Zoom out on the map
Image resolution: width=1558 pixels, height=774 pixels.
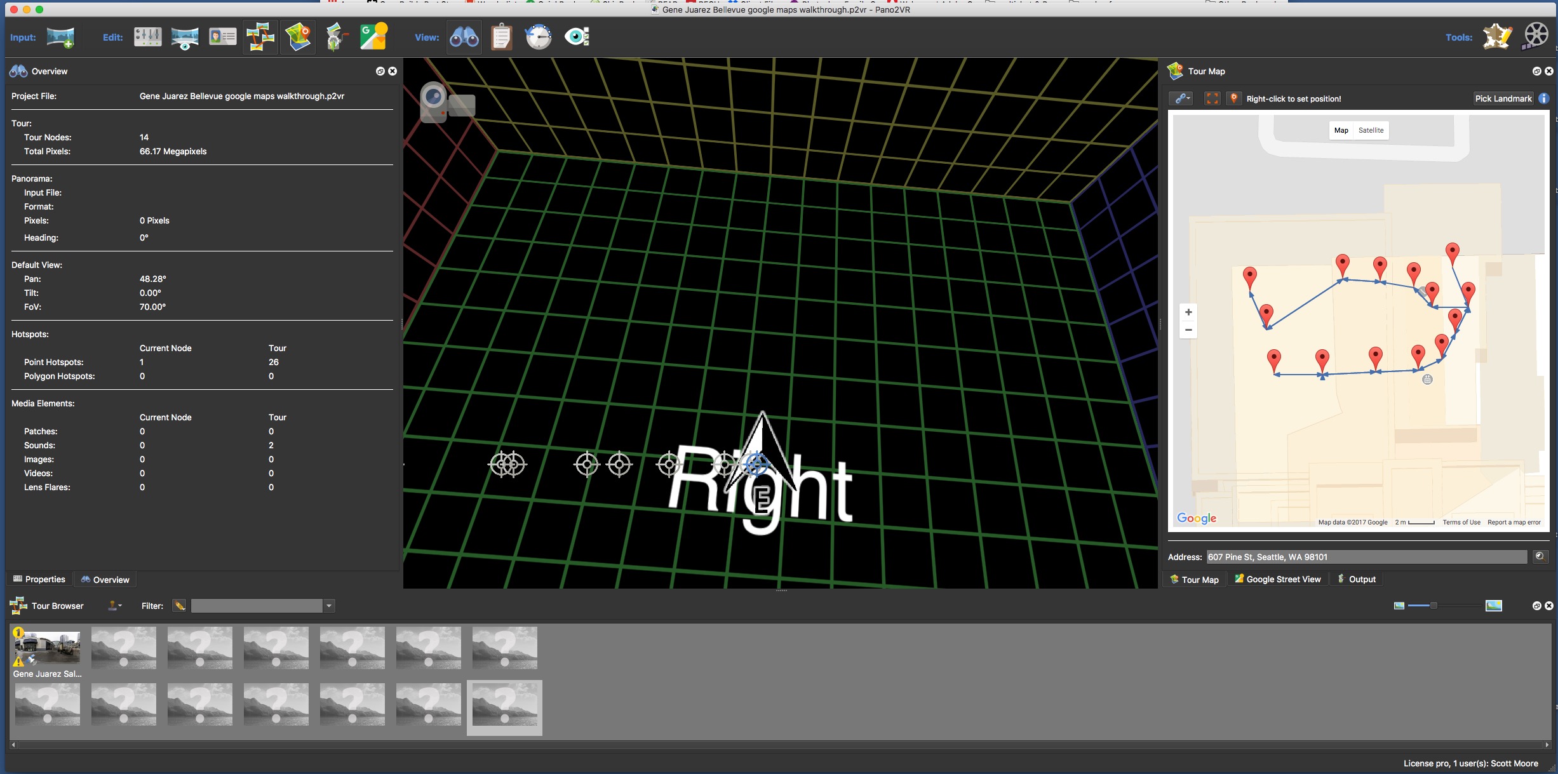click(x=1188, y=330)
